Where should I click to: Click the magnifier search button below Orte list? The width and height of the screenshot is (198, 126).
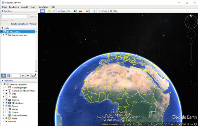pos(3,76)
